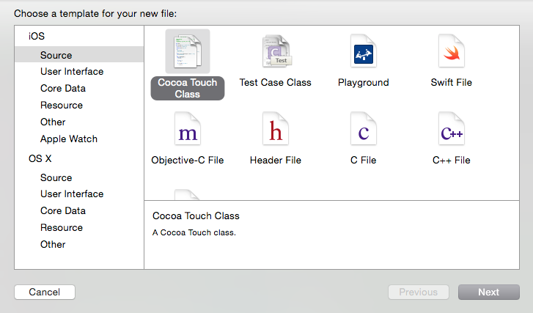
Task: Click the 'C++ File' label text
Action: tap(452, 160)
